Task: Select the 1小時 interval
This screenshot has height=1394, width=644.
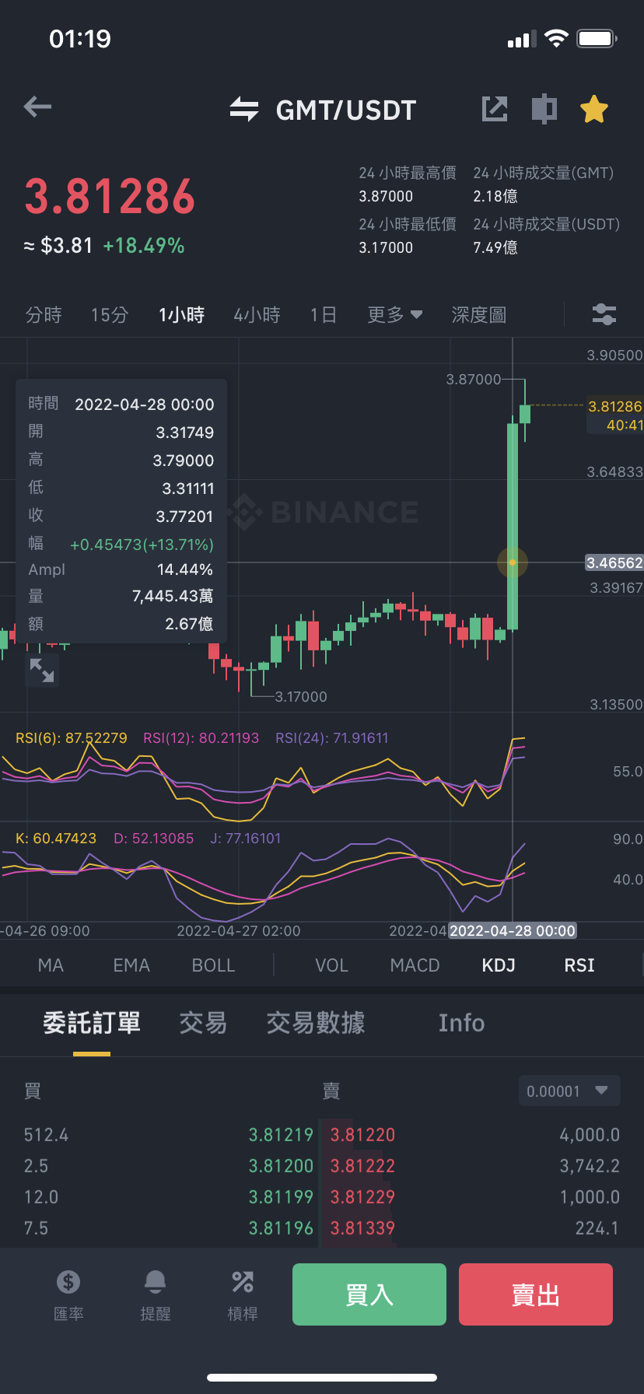Action: point(182,315)
